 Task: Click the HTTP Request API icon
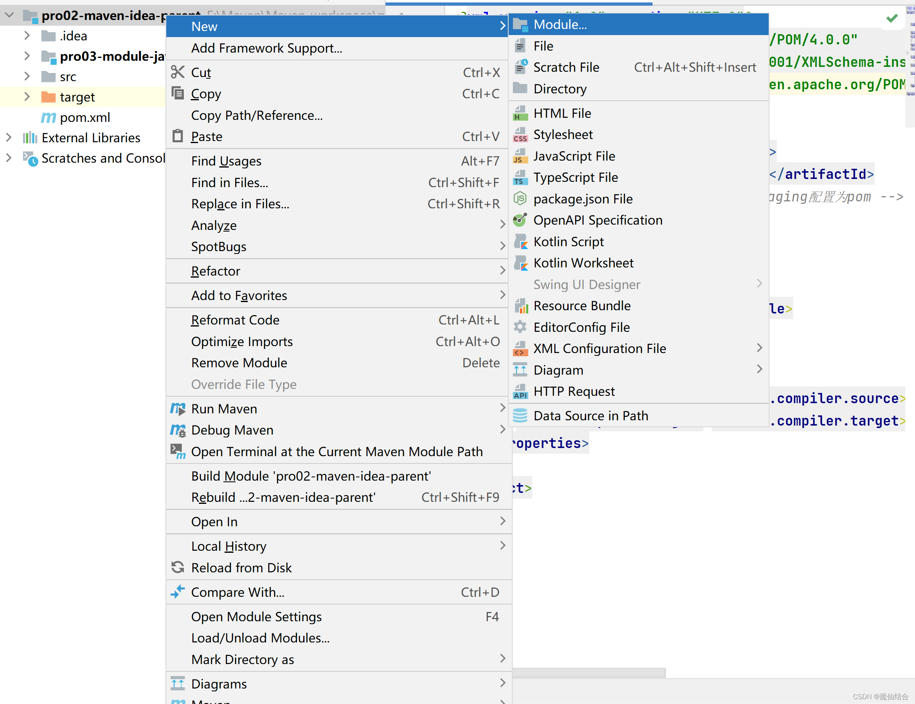click(x=520, y=391)
